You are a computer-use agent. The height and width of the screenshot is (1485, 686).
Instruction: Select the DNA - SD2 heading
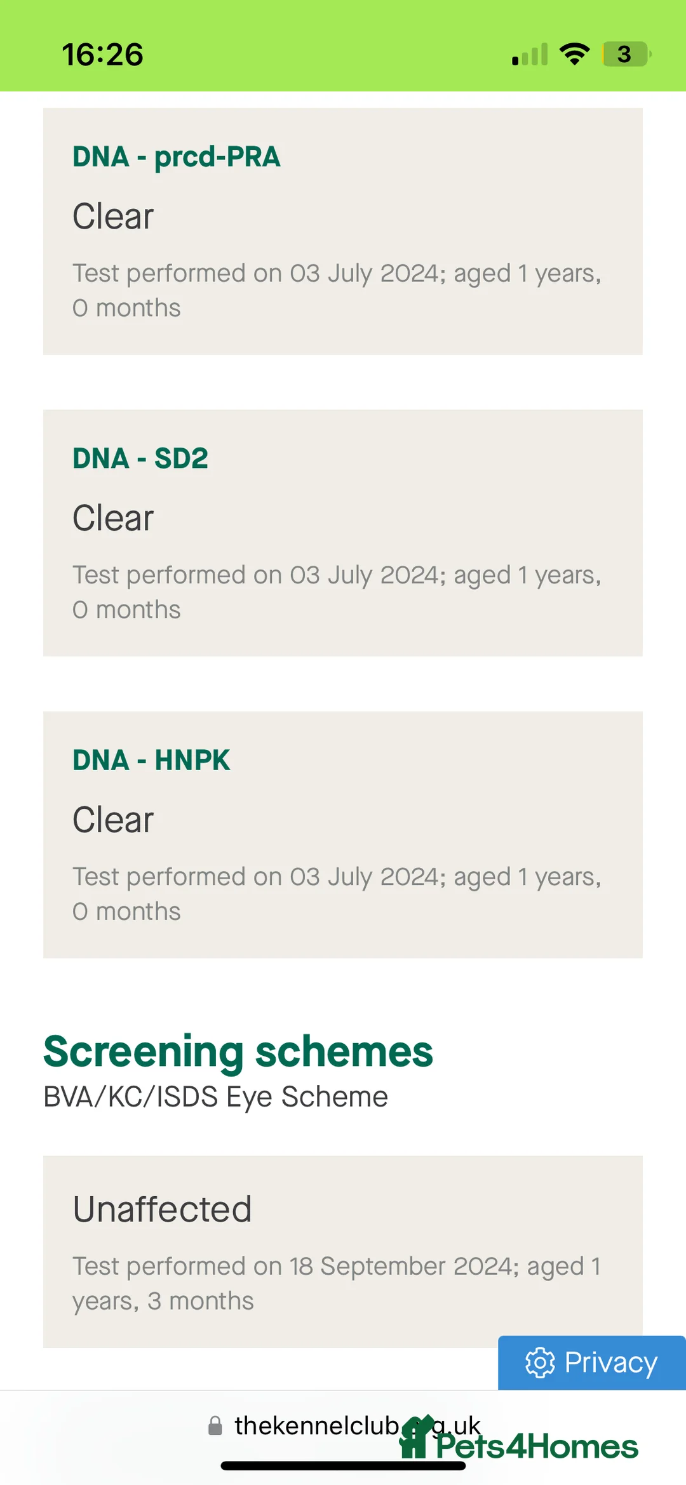coord(140,458)
